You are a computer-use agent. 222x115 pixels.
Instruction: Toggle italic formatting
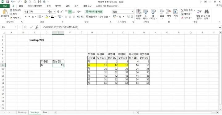pyautogui.click(x=29, y=17)
